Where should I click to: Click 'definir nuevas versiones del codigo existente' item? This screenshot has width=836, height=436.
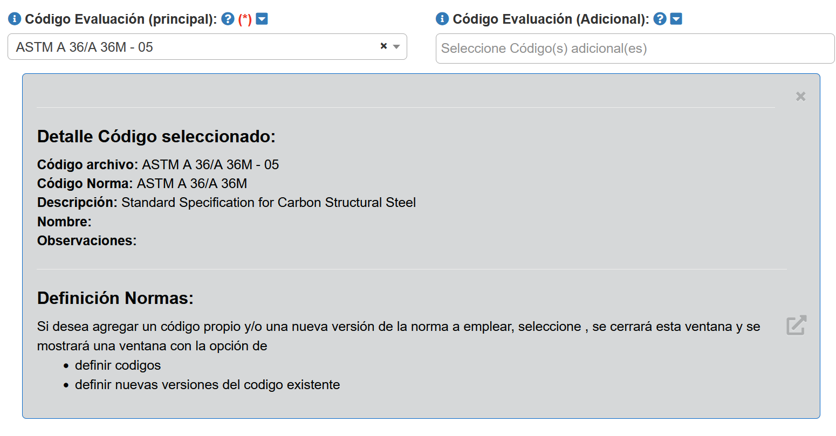pos(207,385)
